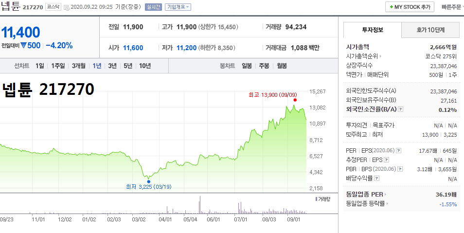Click the help icon next to 배당수익률
Viewport: 464px width, 233px height.
pos(376,178)
